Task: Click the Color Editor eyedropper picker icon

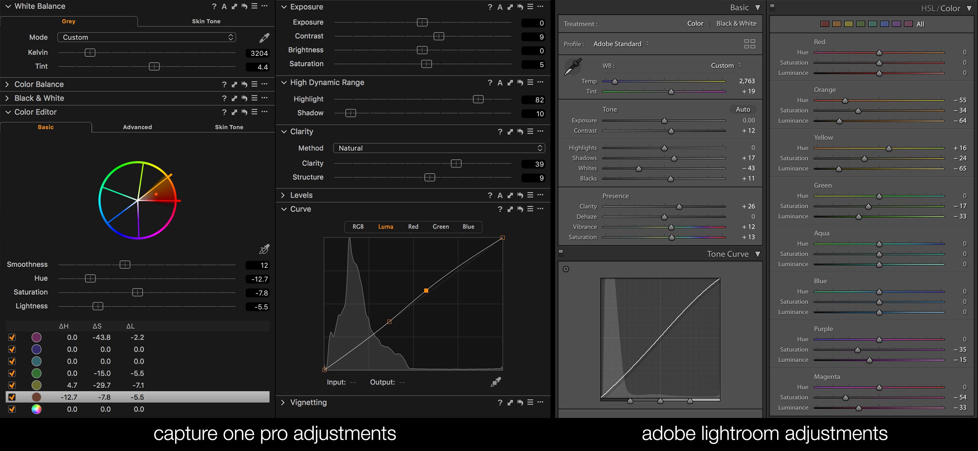Action: pyautogui.click(x=264, y=249)
